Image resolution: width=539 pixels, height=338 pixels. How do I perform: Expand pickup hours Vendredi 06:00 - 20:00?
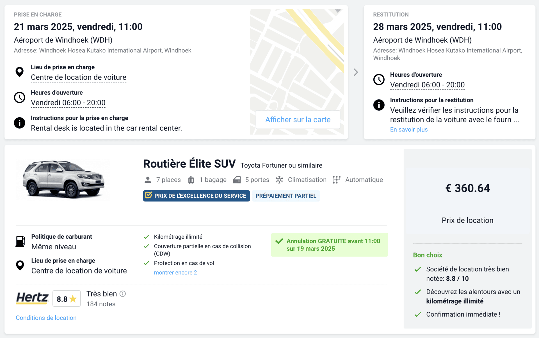68,103
